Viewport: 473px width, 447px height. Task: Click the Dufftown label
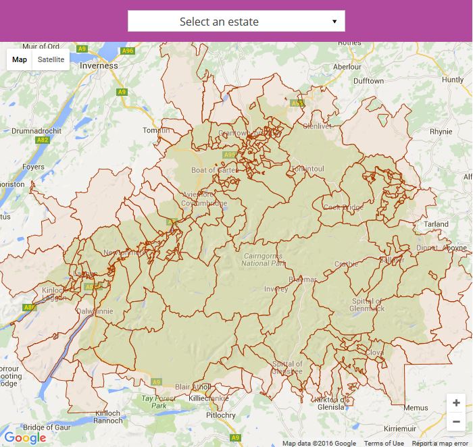(368, 81)
